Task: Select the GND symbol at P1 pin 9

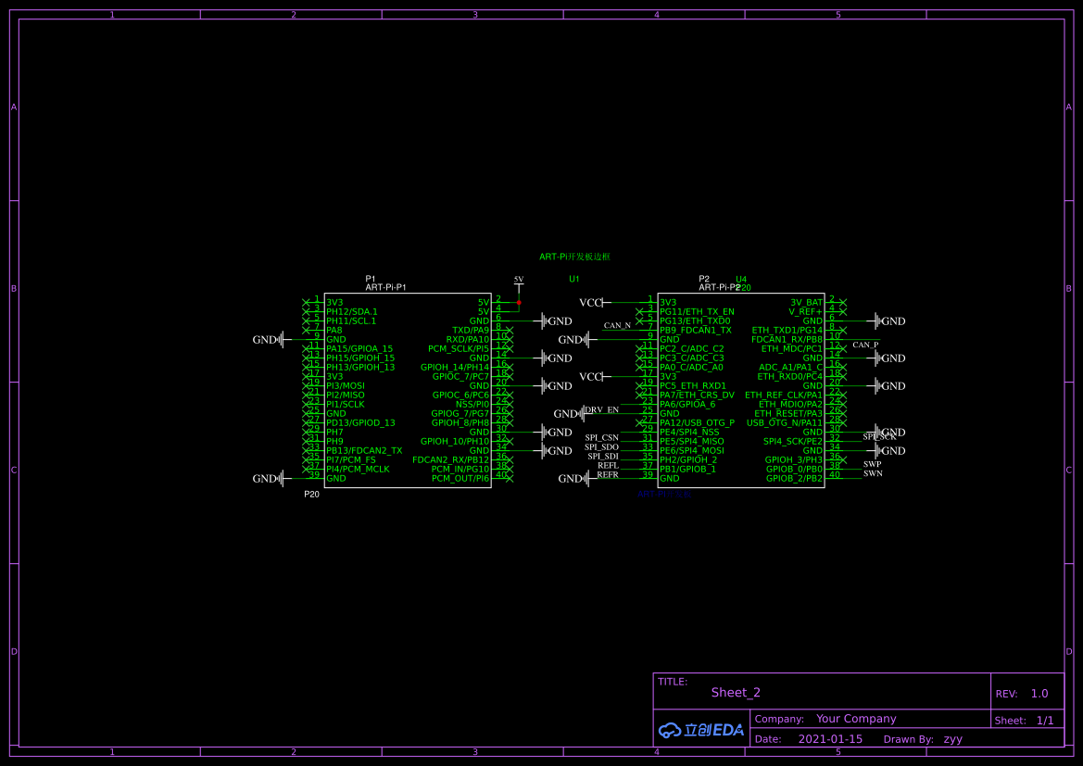Action: (x=268, y=340)
